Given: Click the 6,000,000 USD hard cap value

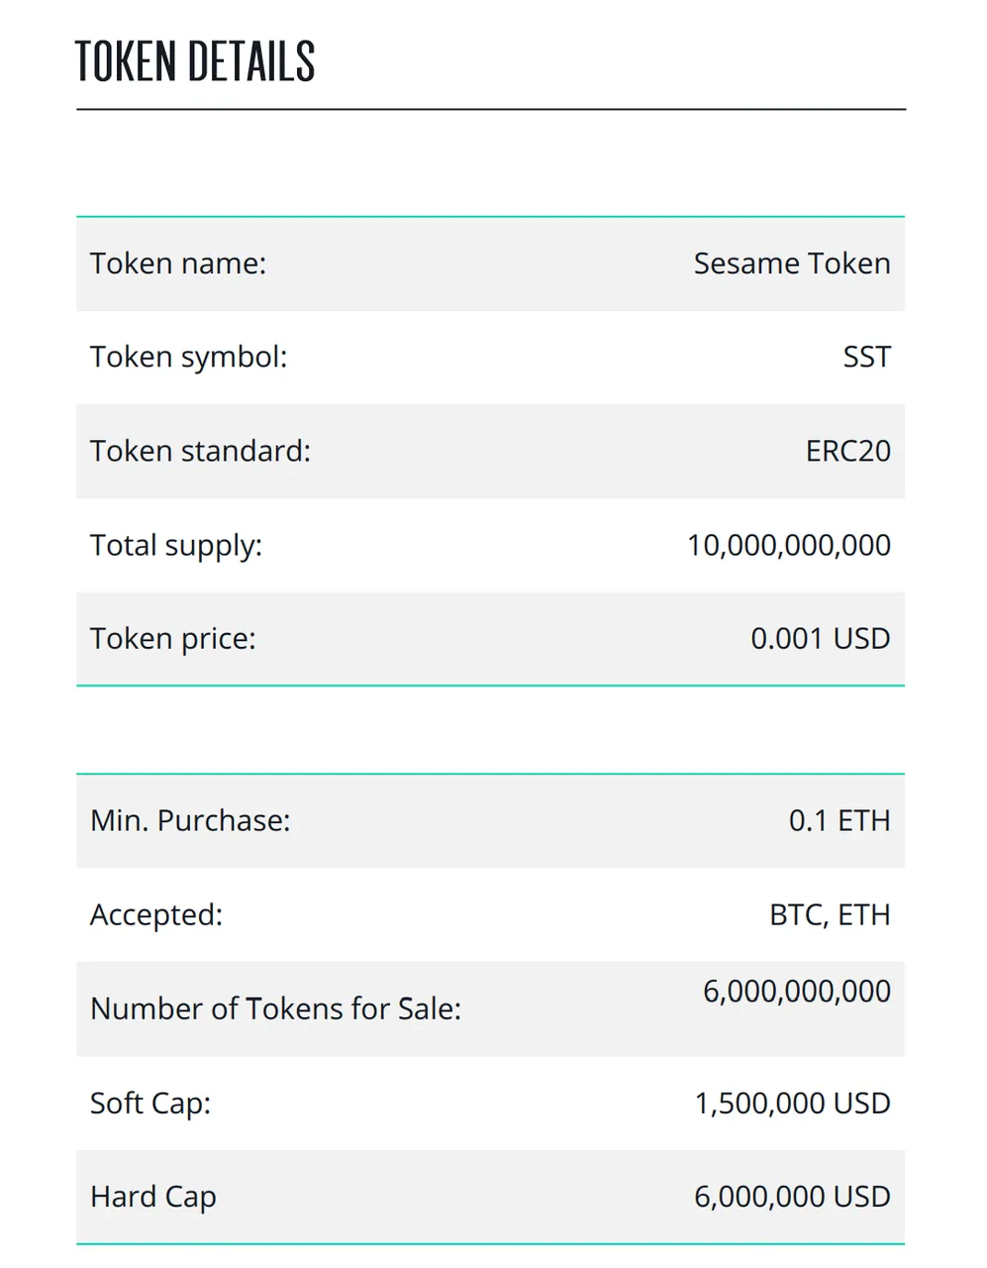Looking at the screenshot, I should 793,1197.
